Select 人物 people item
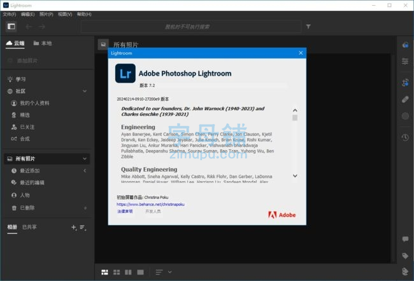Image resolution: width=414 pixels, height=281 pixels. pos(20,195)
